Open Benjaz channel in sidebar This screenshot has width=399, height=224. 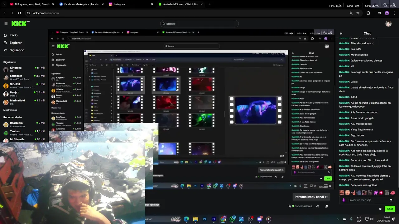pos(24,94)
